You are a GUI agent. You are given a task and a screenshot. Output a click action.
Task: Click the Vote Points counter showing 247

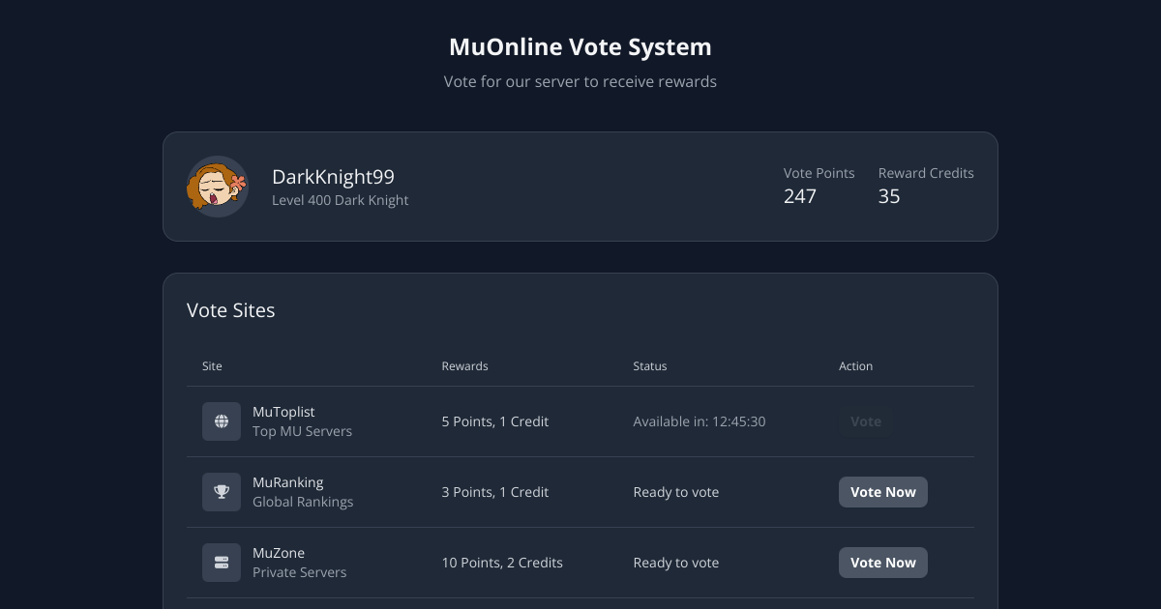coord(800,195)
